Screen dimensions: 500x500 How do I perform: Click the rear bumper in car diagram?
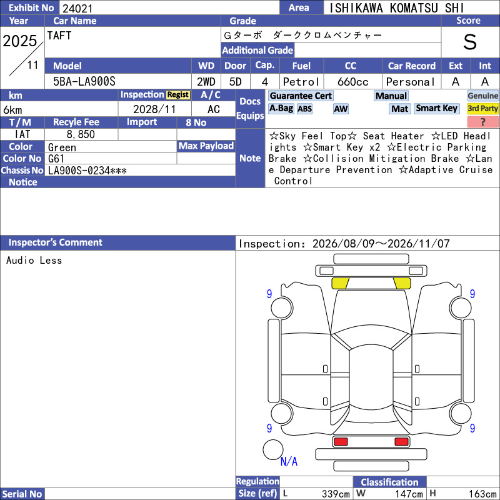(x=371, y=454)
